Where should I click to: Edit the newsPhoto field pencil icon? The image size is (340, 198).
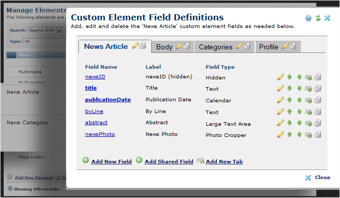(x=280, y=135)
